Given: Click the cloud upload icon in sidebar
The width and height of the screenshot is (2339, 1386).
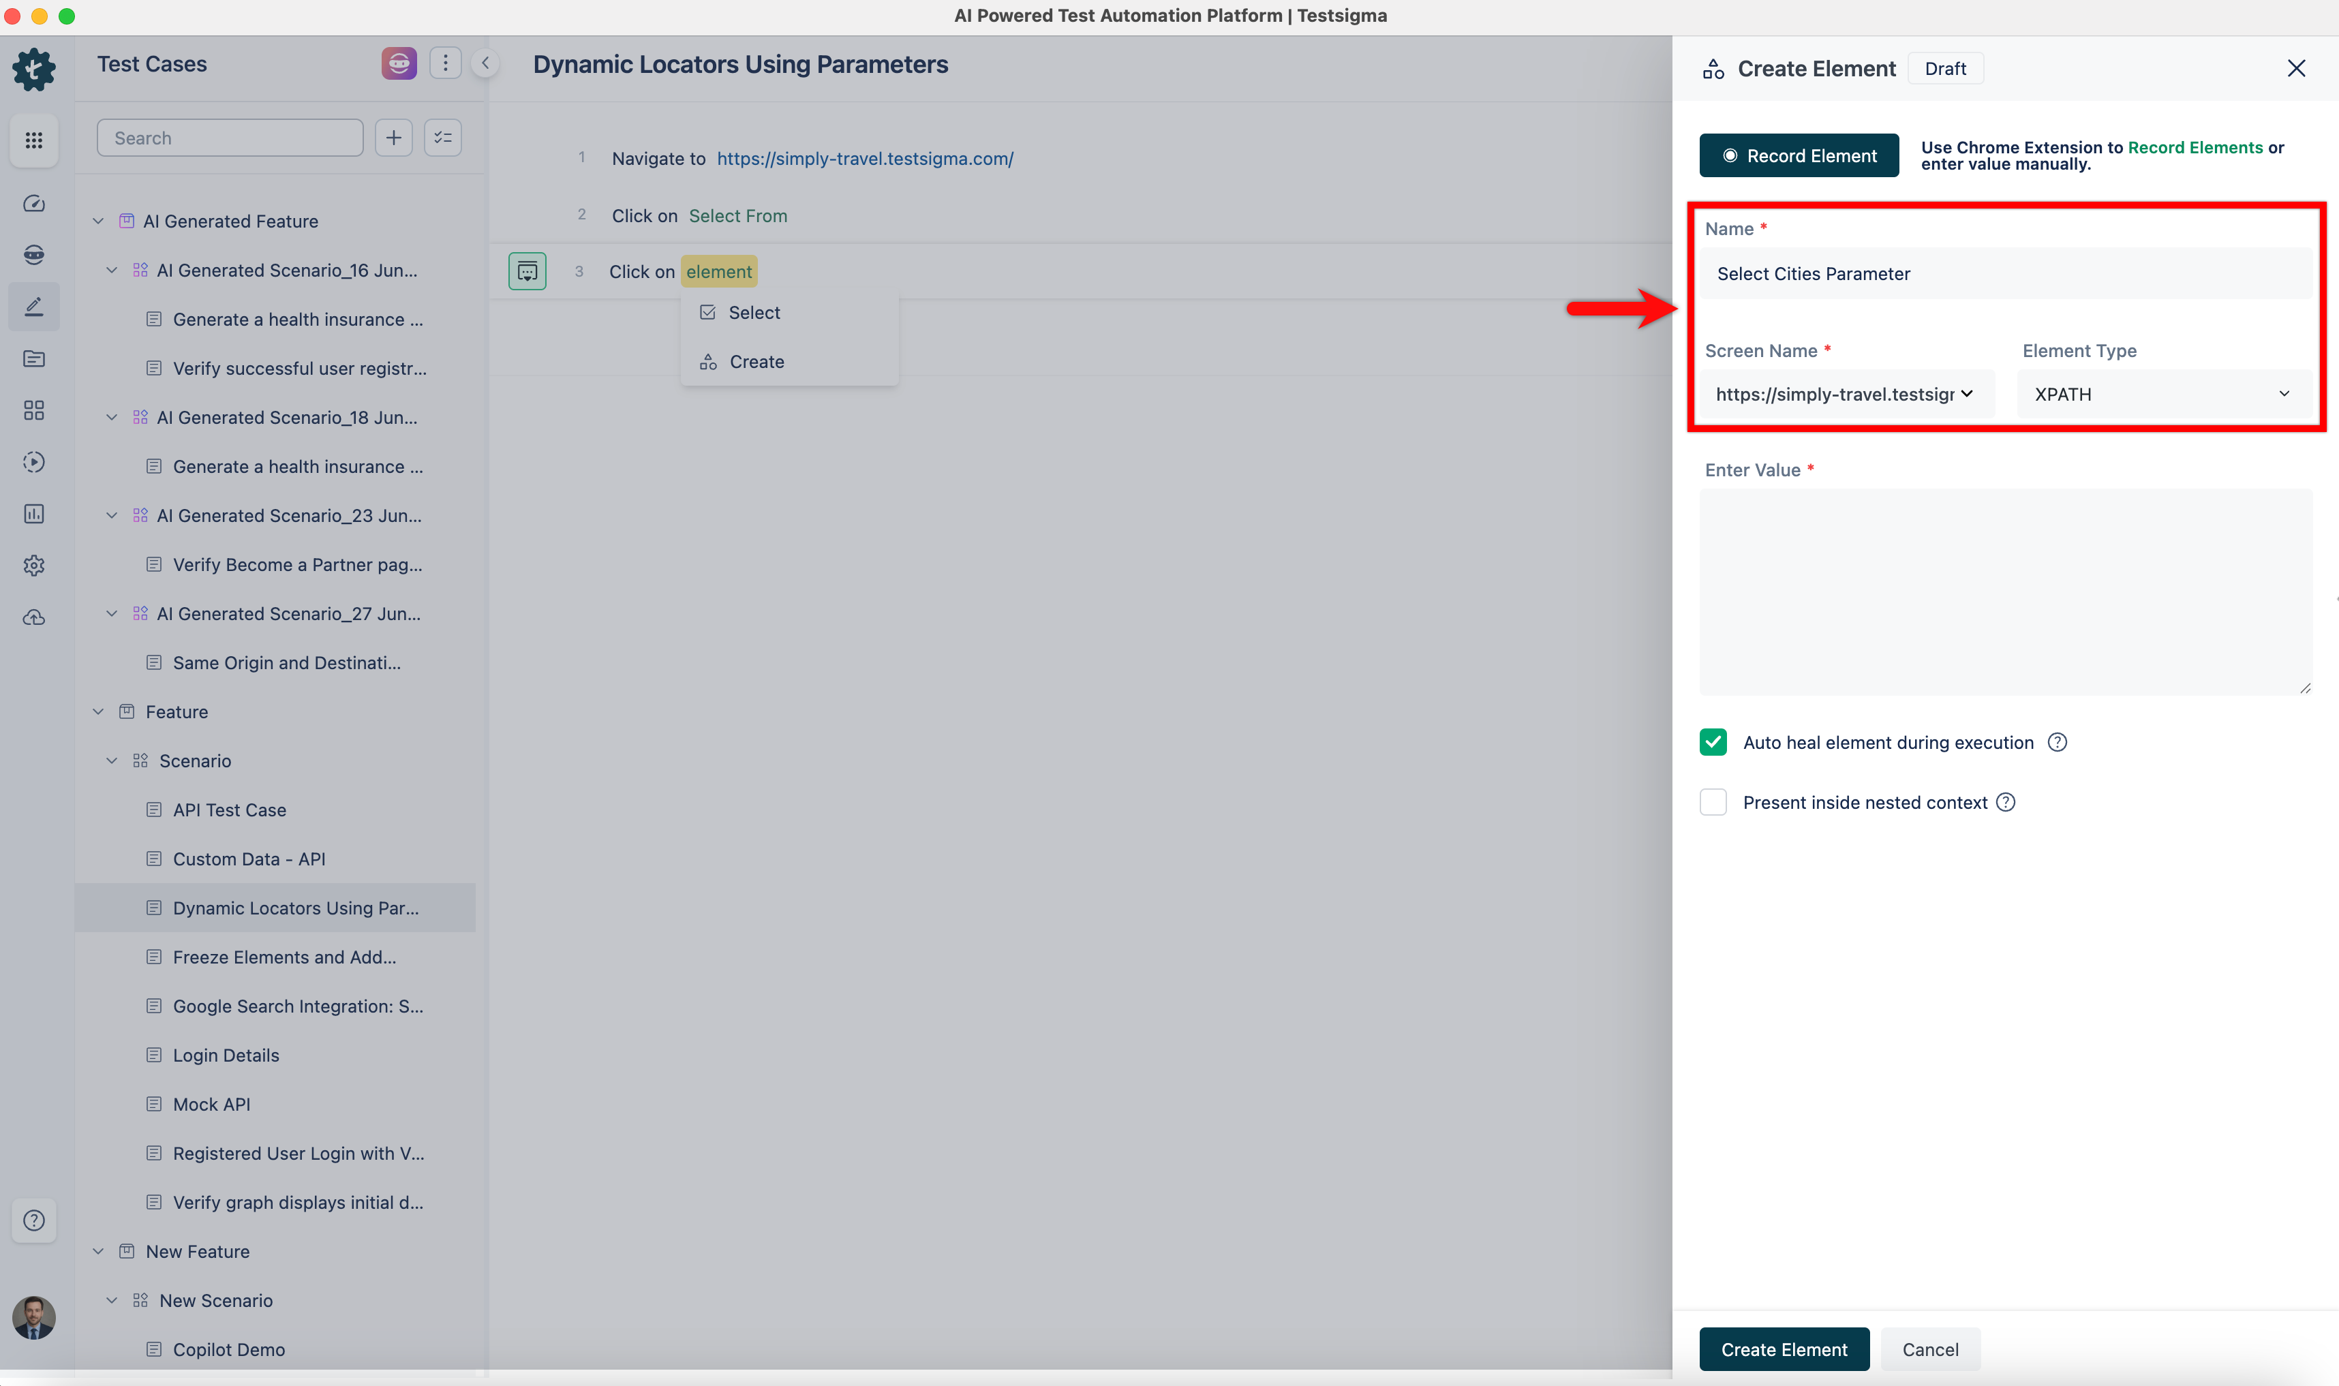Looking at the screenshot, I should click(x=33, y=617).
